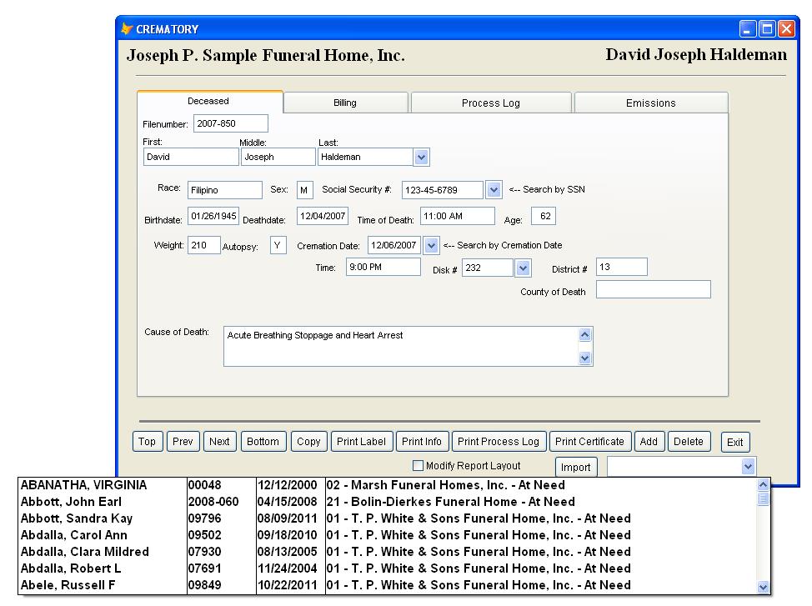The width and height of the screenshot is (812, 606).
Task: Select ABANATHA, VIRGINIA in the list
Action: [388, 485]
